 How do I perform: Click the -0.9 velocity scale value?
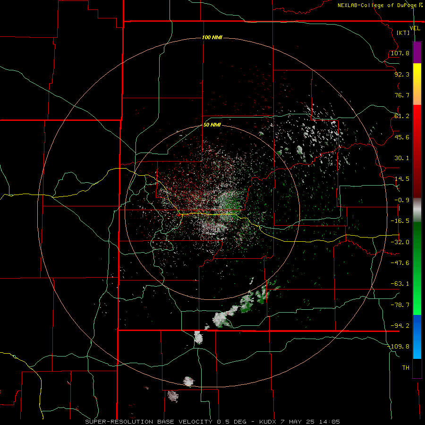click(402, 200)
